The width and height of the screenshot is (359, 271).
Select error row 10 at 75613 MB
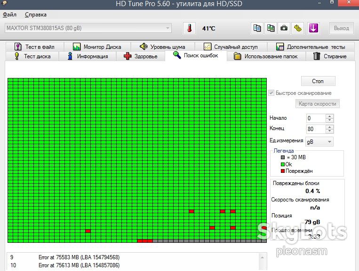point(133,265)
